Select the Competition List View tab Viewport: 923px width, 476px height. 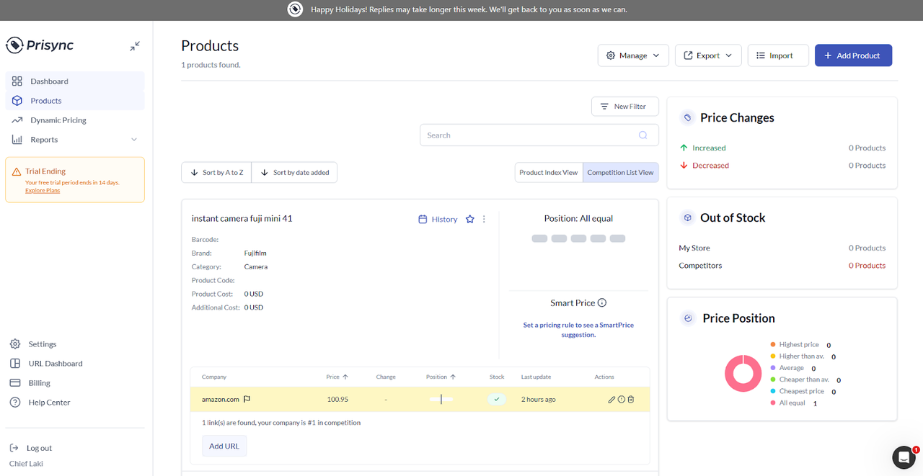(620, 172)
